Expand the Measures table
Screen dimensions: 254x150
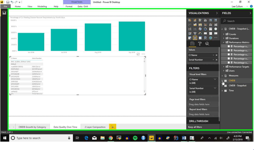[222, 76]
